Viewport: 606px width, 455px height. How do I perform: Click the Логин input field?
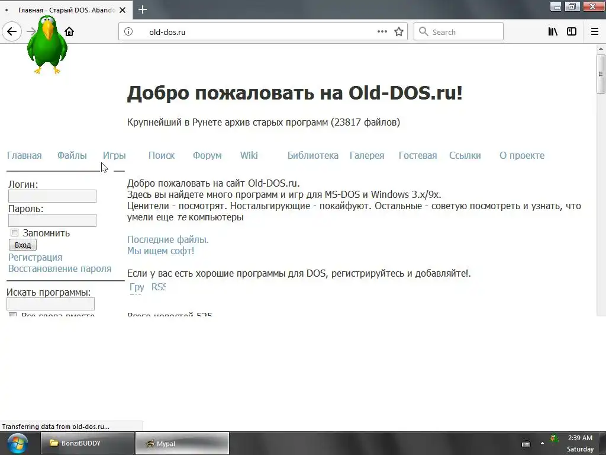[x=52, y=196]
